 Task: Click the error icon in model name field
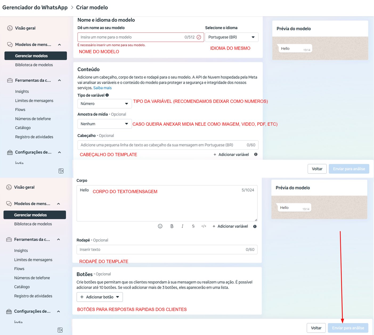click(199, 37)
